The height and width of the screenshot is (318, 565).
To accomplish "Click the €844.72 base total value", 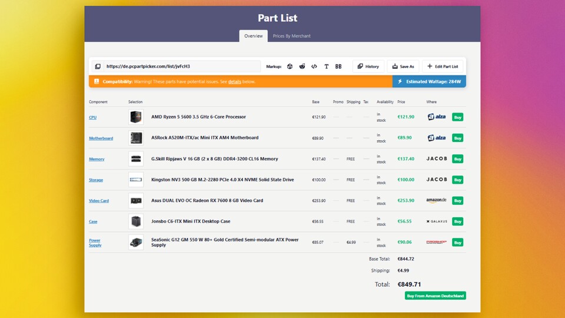I will pos(406,259).
